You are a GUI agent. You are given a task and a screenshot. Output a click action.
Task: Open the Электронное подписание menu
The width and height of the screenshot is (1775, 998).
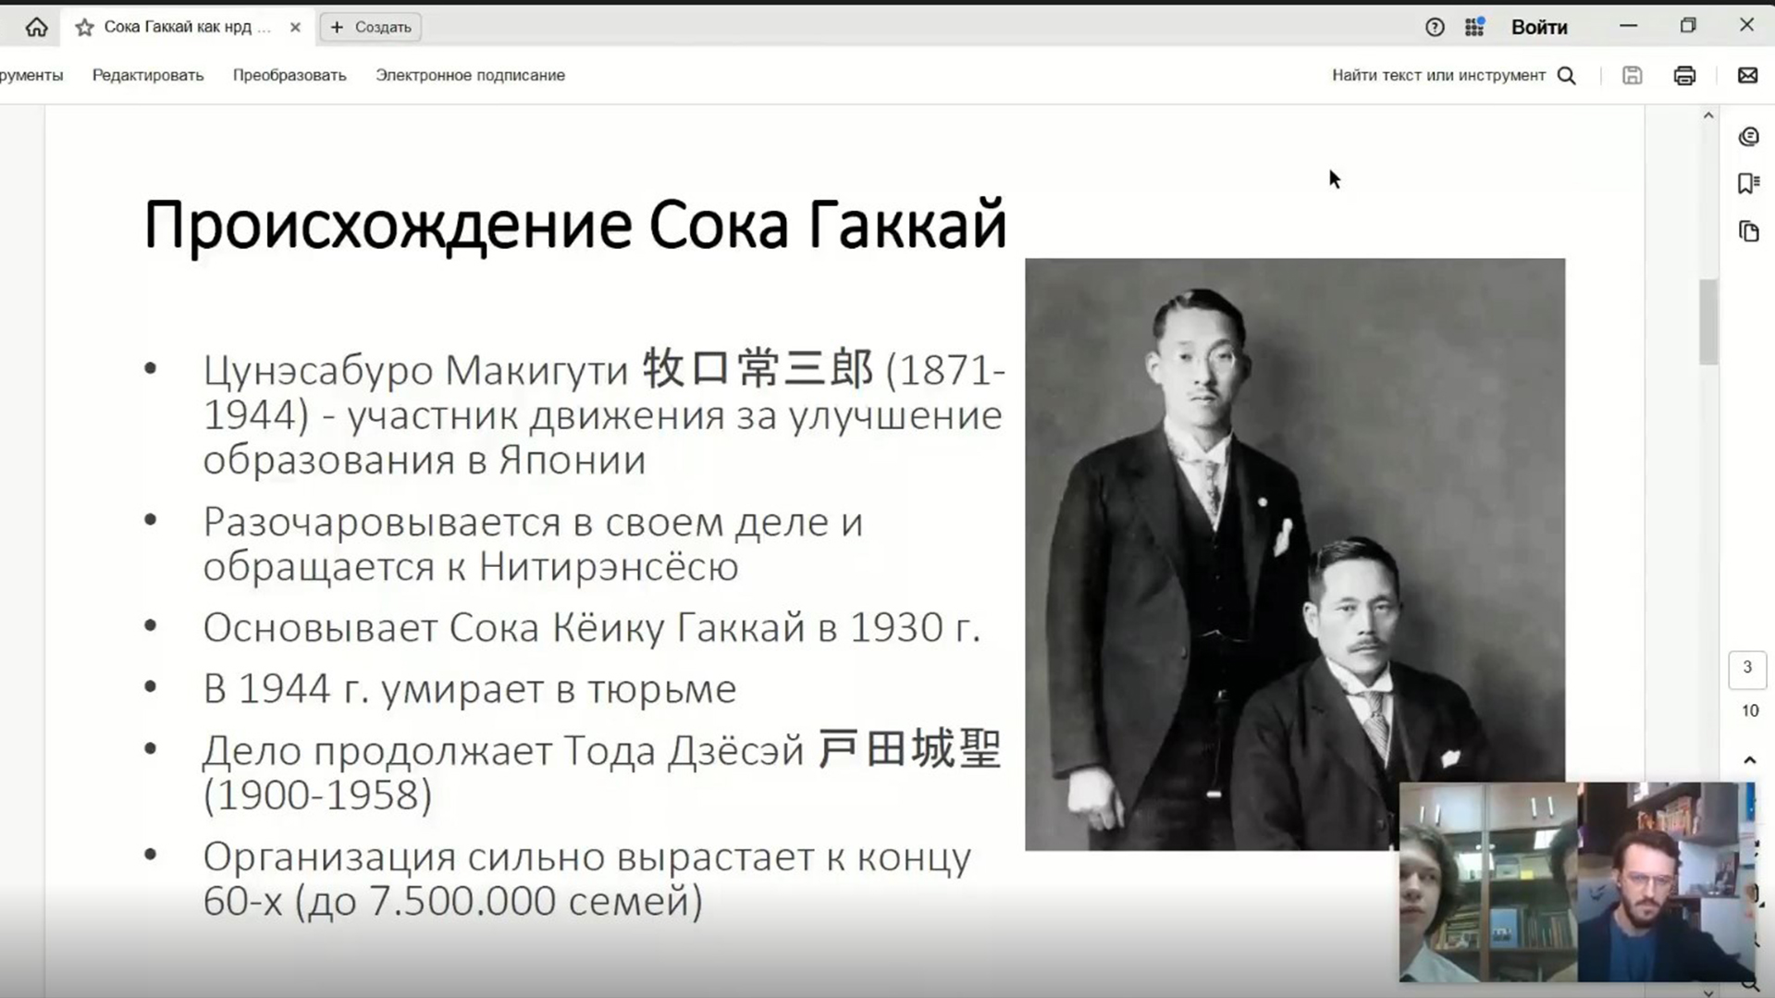coord(470,75)
